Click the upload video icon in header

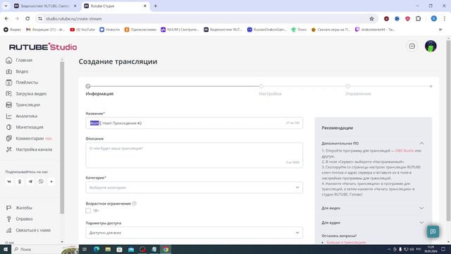coord(412,46)
